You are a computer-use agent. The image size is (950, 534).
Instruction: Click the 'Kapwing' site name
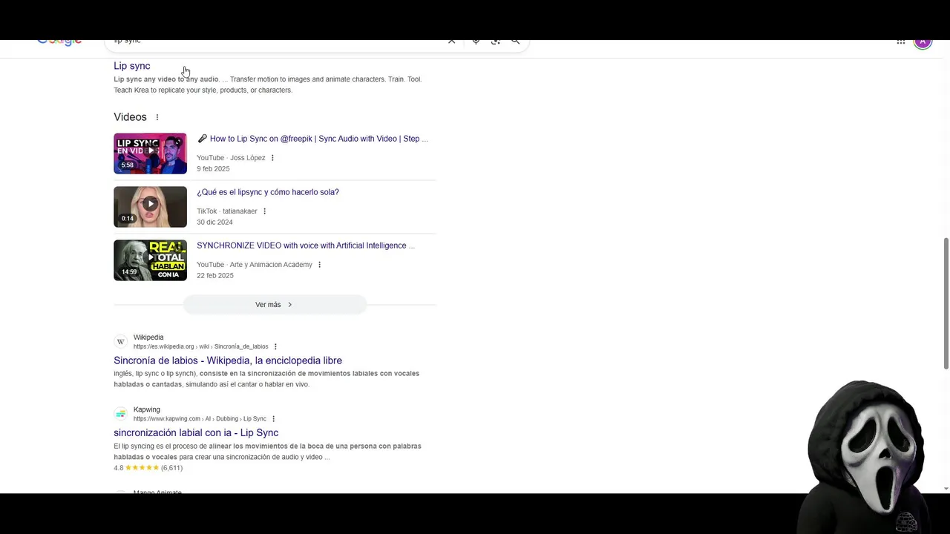coord(147,409)
